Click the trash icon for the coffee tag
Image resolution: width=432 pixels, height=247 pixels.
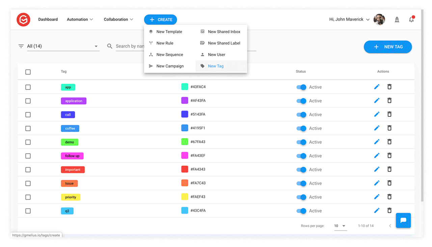point(389,128)
